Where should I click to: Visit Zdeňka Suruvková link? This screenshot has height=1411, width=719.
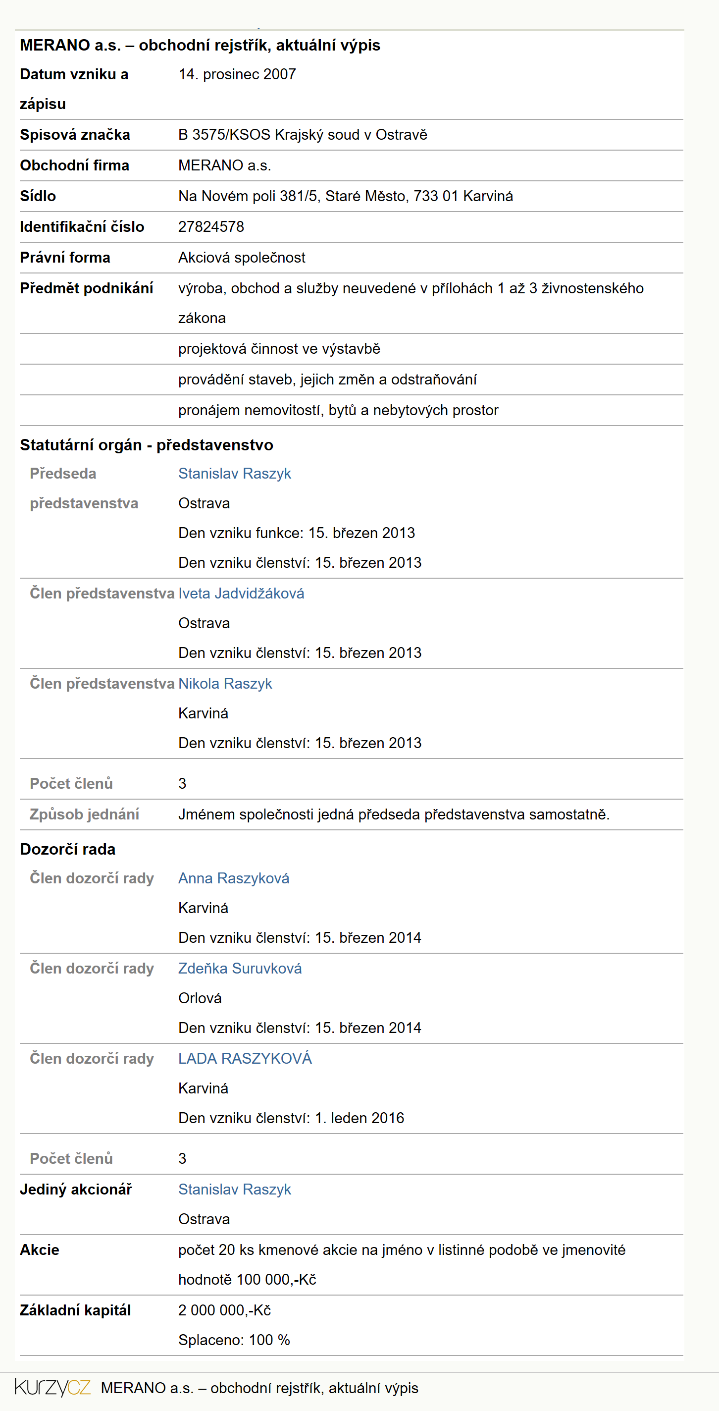(x=240, y=969)
